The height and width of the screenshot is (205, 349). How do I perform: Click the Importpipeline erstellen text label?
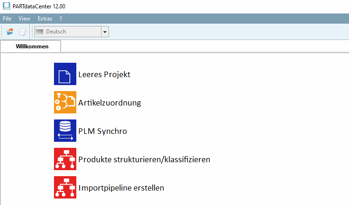(x=121, y=188)
